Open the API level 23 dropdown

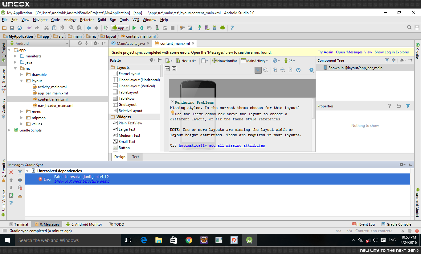(x=289, y=61)
